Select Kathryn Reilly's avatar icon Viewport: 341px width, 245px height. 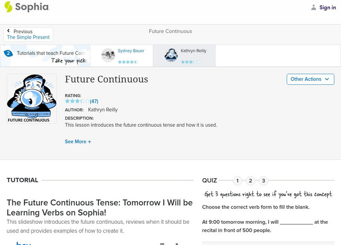tap(171, 55)
